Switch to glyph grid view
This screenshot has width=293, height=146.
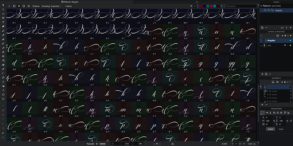coord(19,6)
